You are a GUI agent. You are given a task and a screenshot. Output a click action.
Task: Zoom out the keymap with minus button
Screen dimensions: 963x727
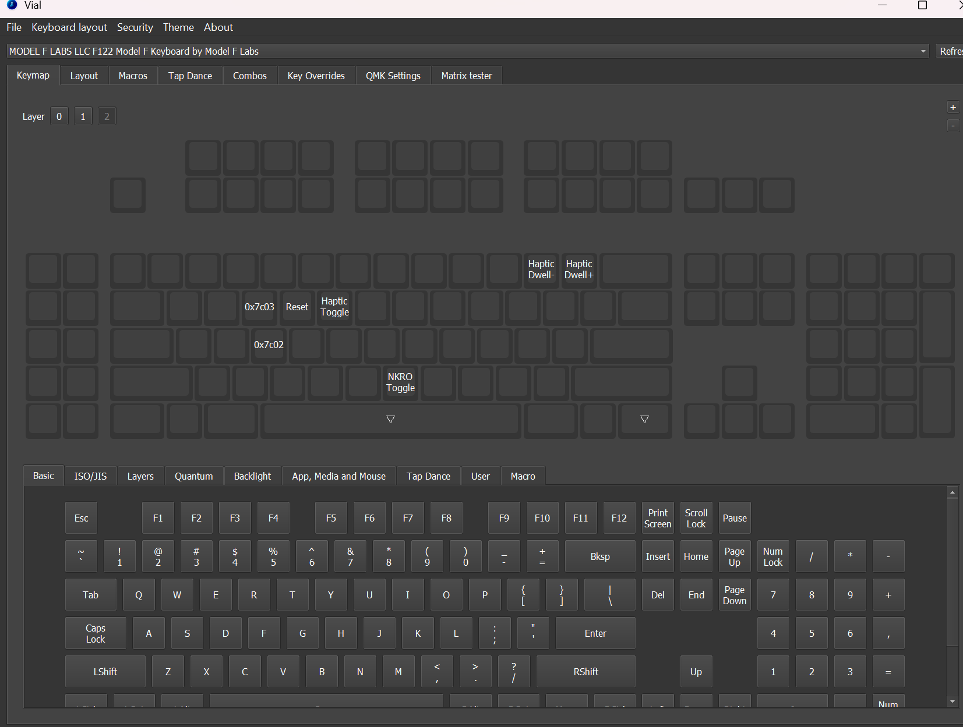pyautogui.click(x=953, y=125)
